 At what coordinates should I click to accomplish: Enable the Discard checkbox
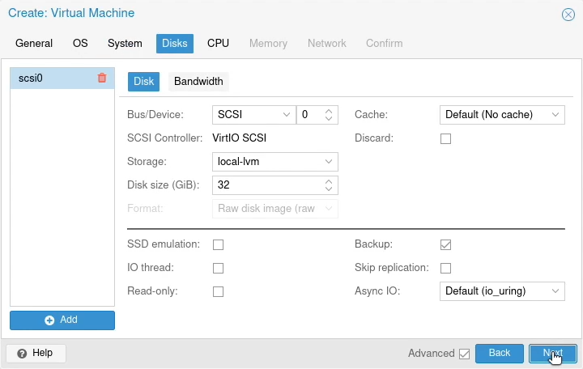[445, 138]
